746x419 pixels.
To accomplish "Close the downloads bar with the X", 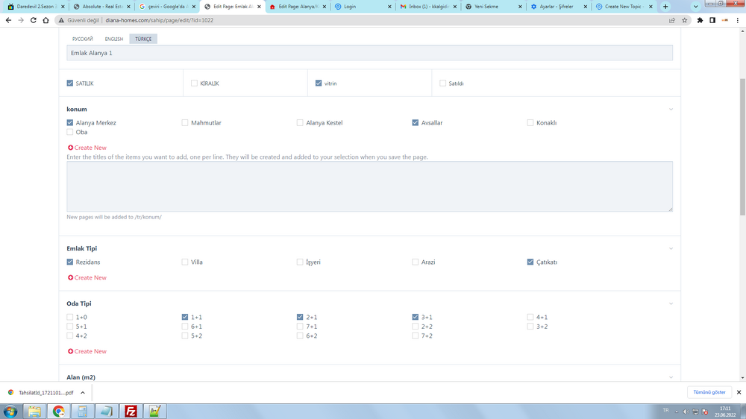I will pos(739,392).
